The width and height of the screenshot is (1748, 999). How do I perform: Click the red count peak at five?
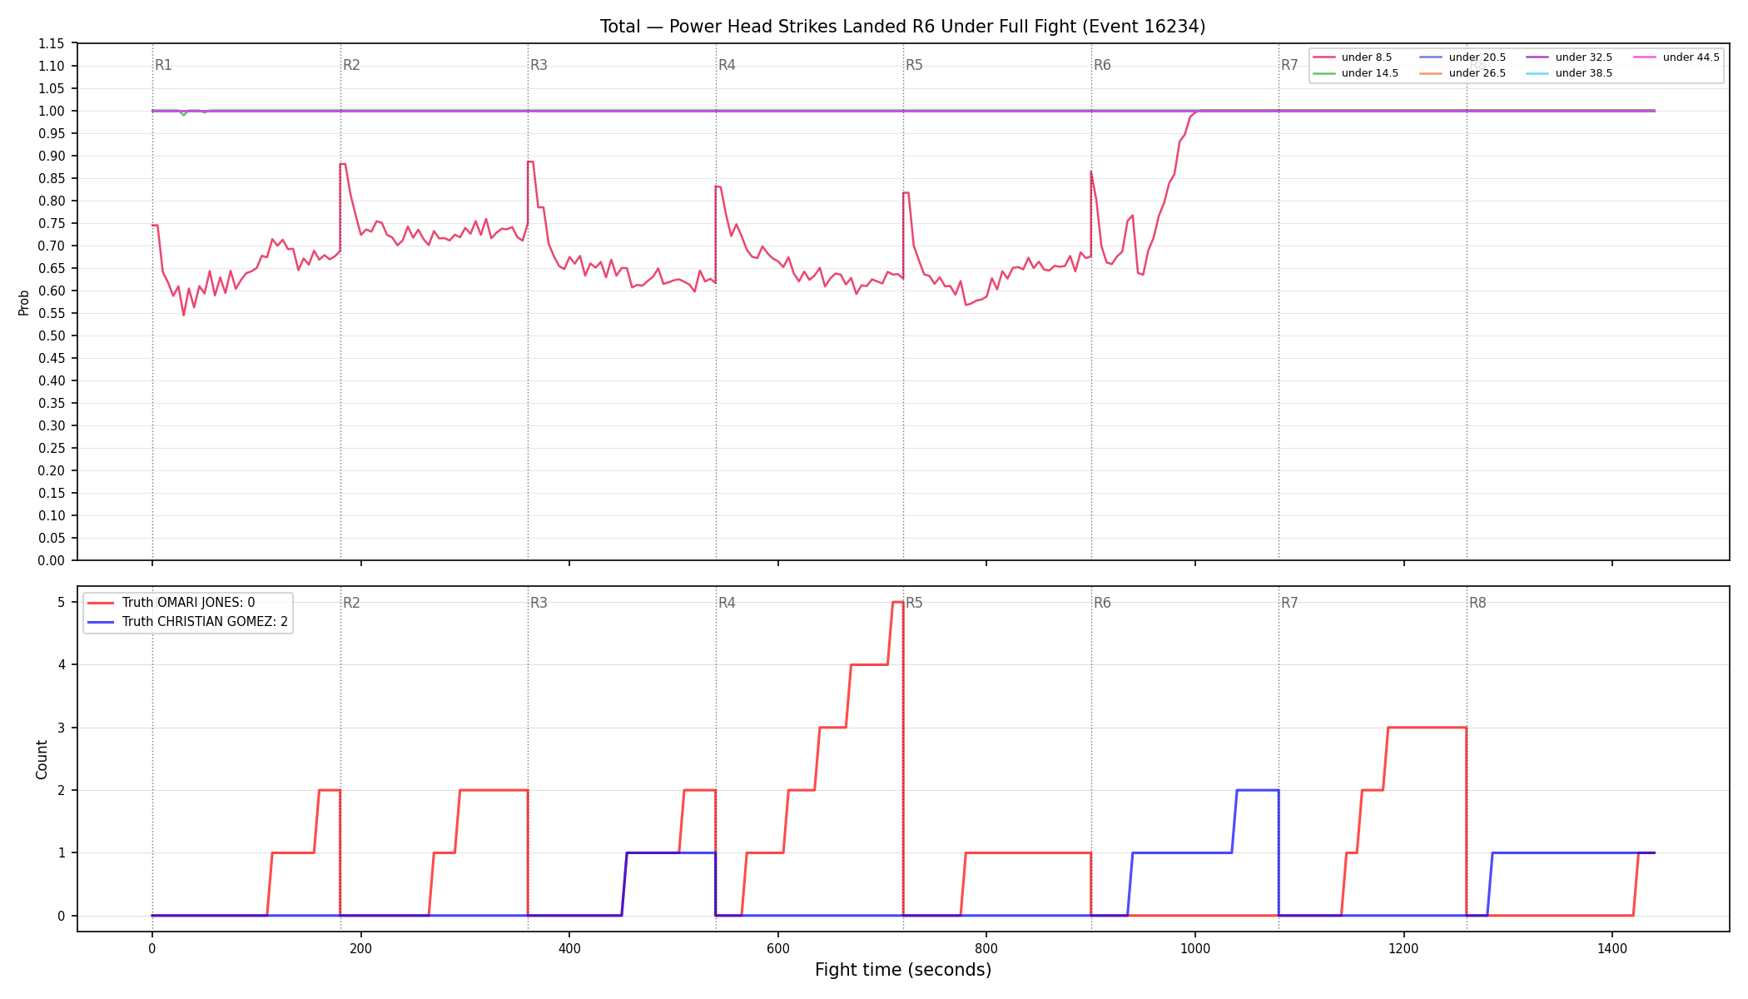(897, 602)
